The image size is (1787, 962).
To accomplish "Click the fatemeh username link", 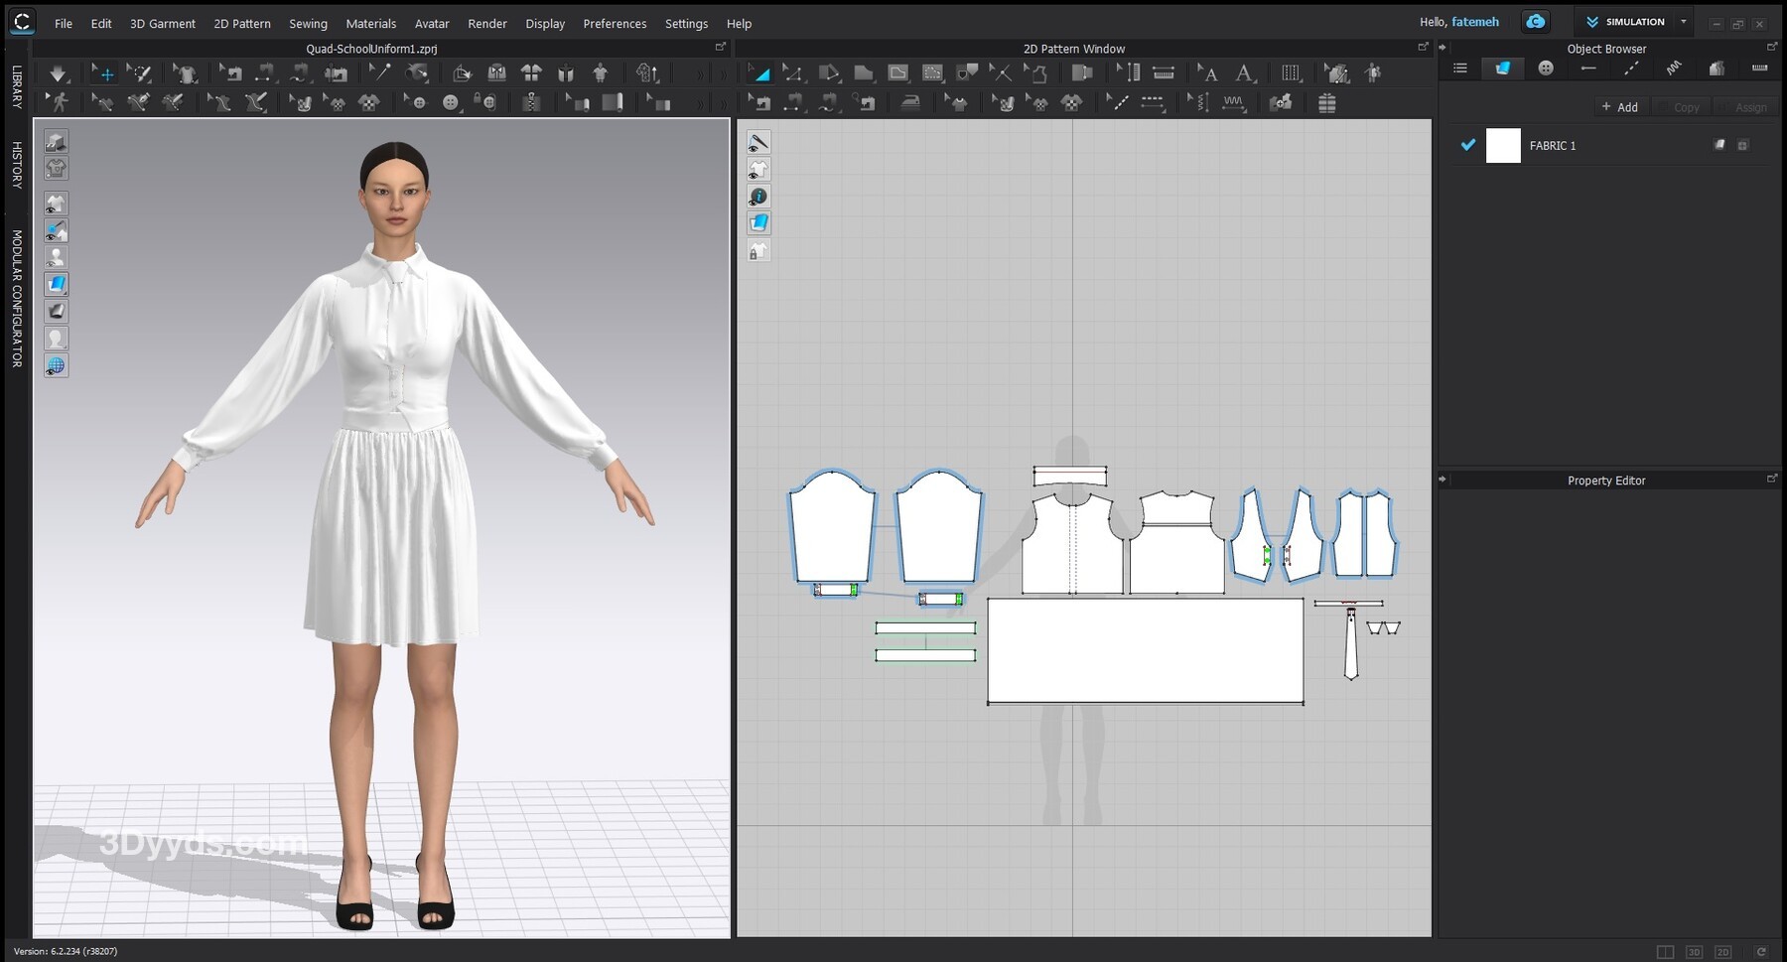I will tap(1474, 22).
